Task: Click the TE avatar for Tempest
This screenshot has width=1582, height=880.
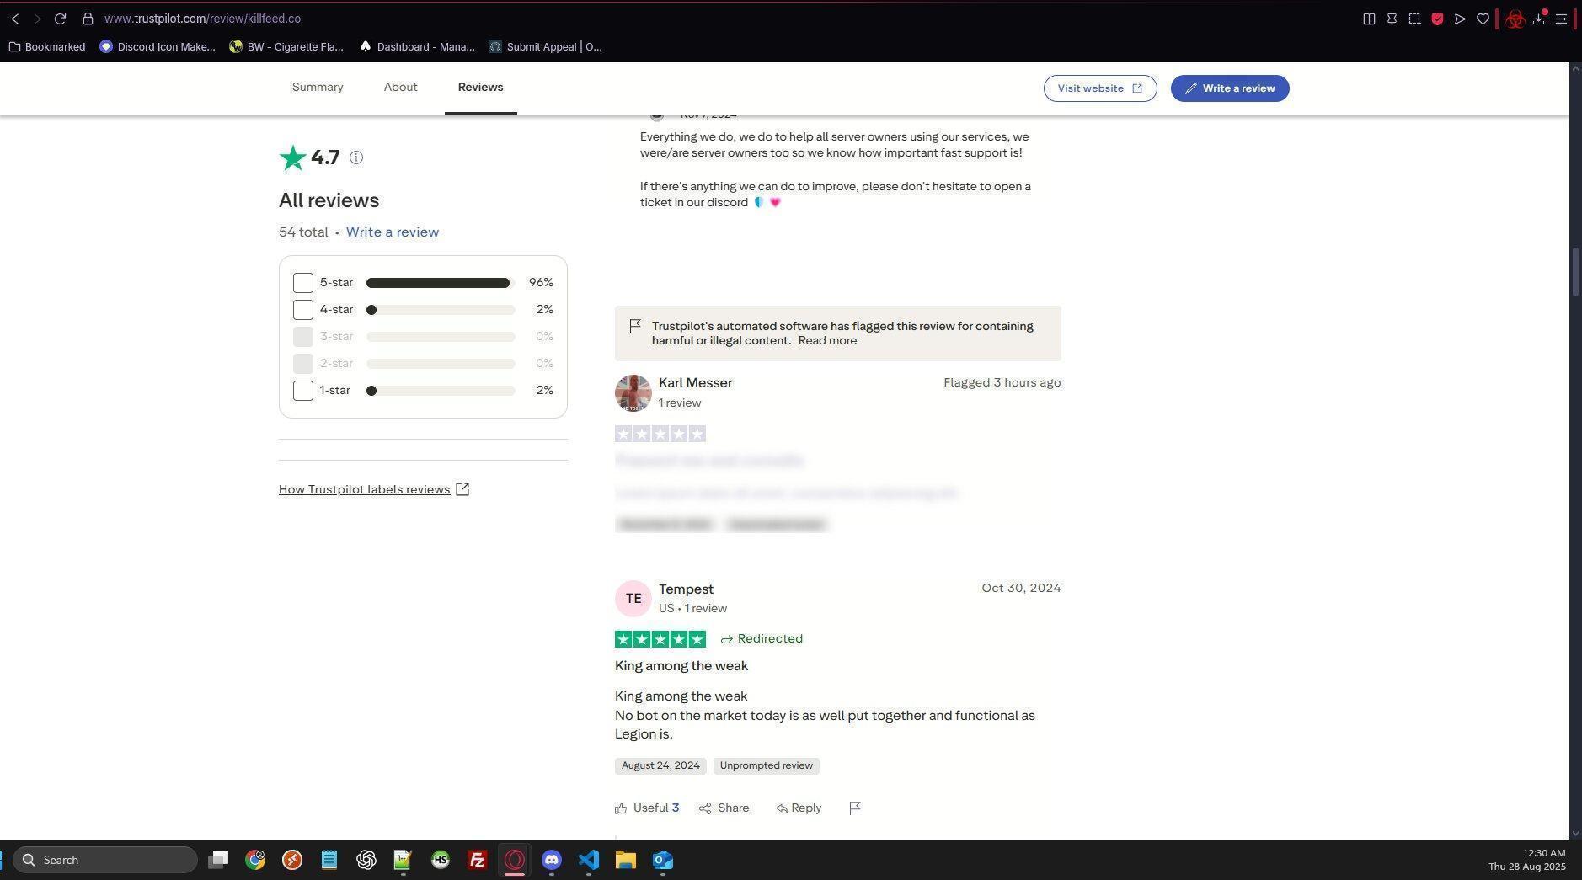Action: point(633,599)
